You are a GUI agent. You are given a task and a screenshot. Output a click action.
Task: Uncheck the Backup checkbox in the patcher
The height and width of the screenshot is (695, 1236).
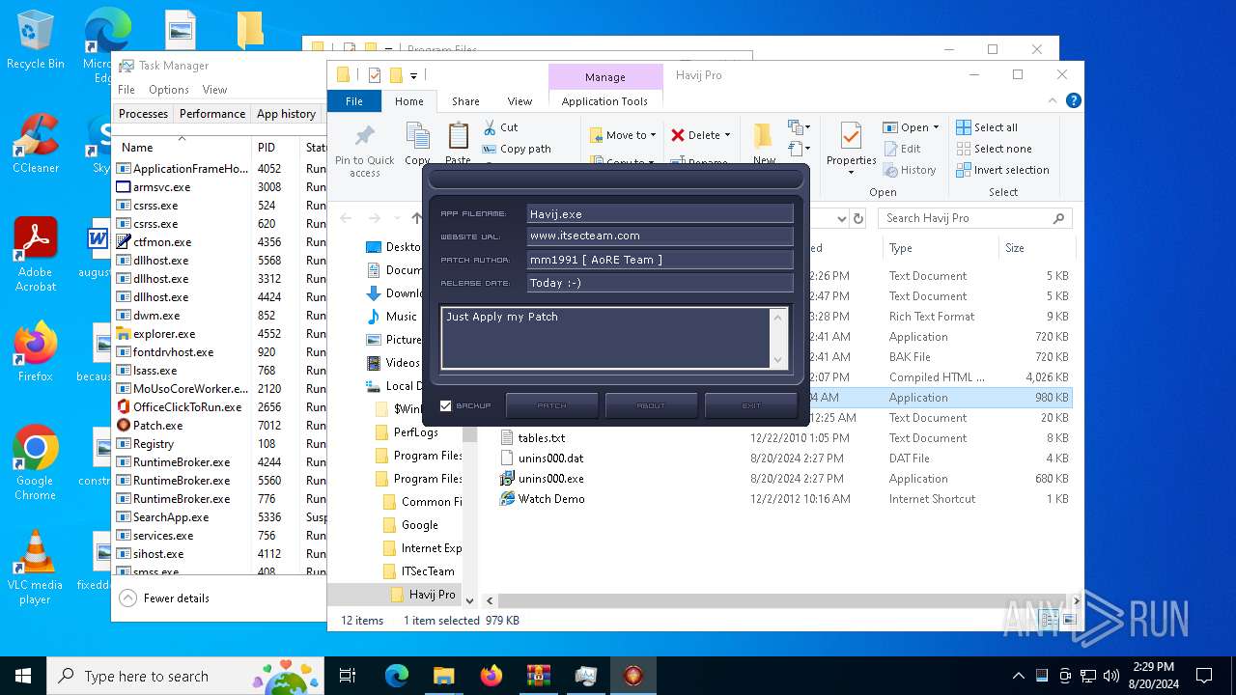coord(445,405)
